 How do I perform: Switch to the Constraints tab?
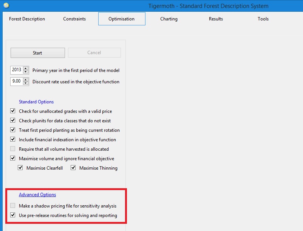click(74, 19)
